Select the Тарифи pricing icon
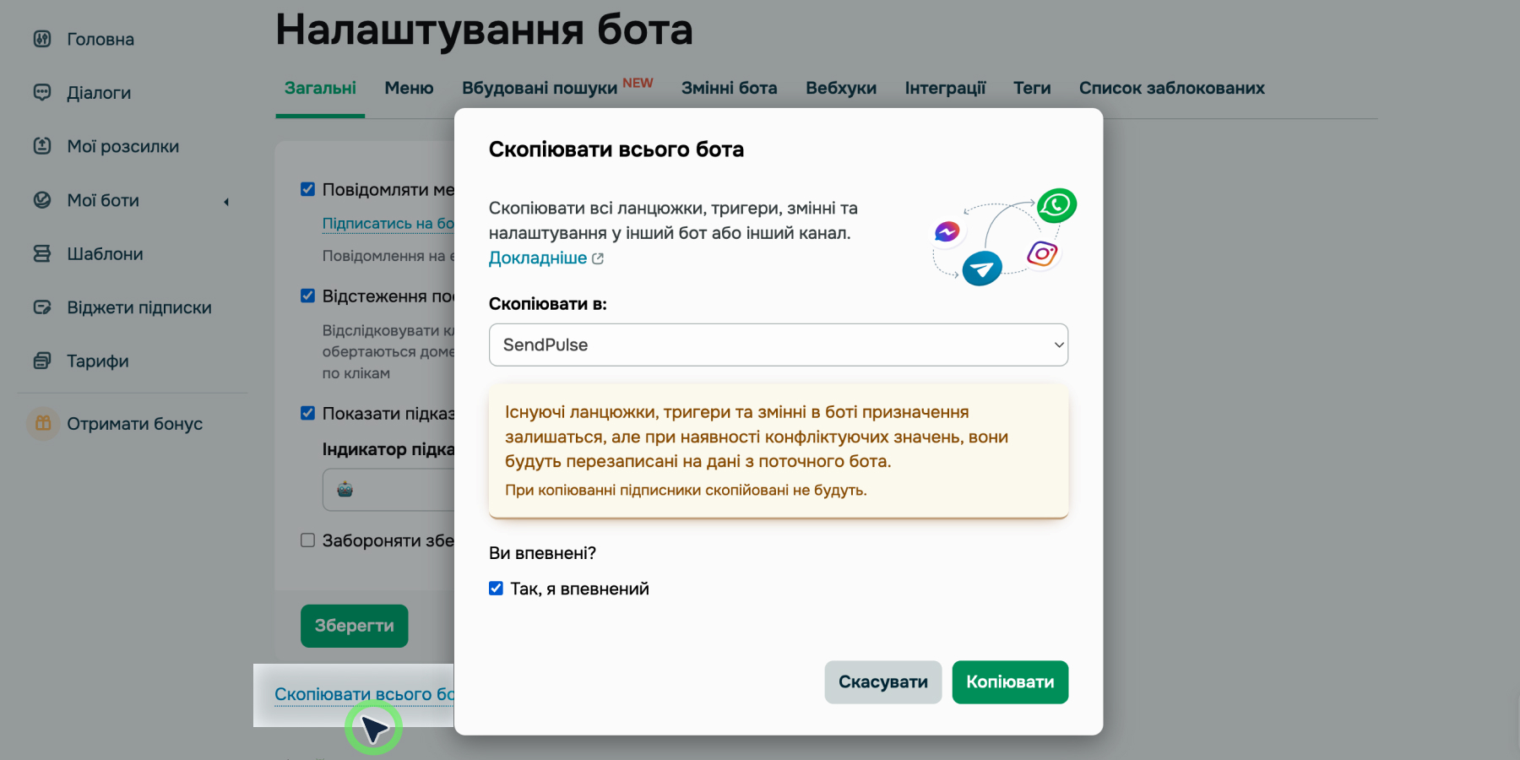Image resolution: width=1520 pixels, height=760 pixels. (41, 361)
